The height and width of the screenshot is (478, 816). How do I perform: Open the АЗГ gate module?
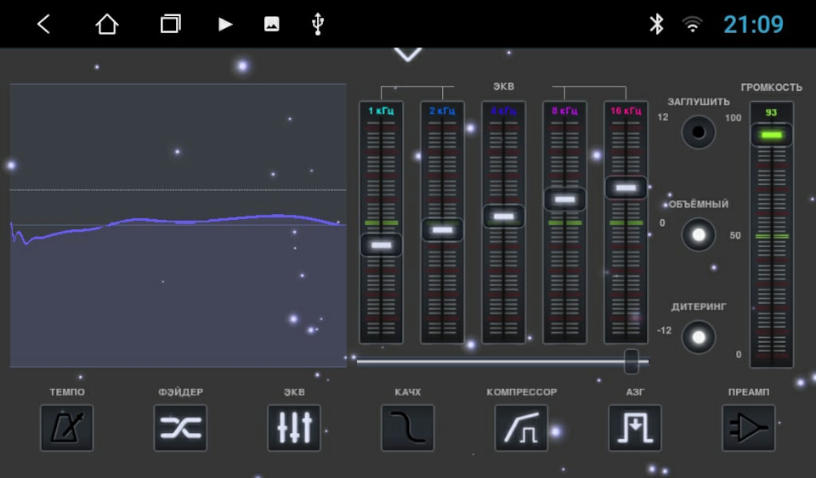point(635,428)
